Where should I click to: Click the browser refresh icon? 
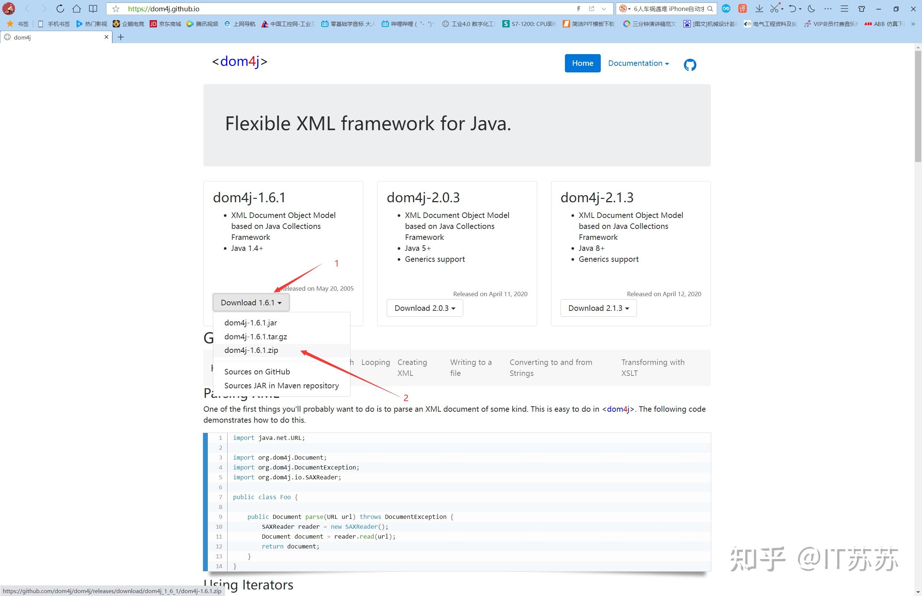coord(60,8)
